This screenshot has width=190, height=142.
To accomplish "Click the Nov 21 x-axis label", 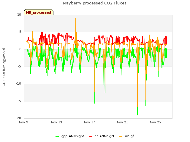I will click(122, 122).
